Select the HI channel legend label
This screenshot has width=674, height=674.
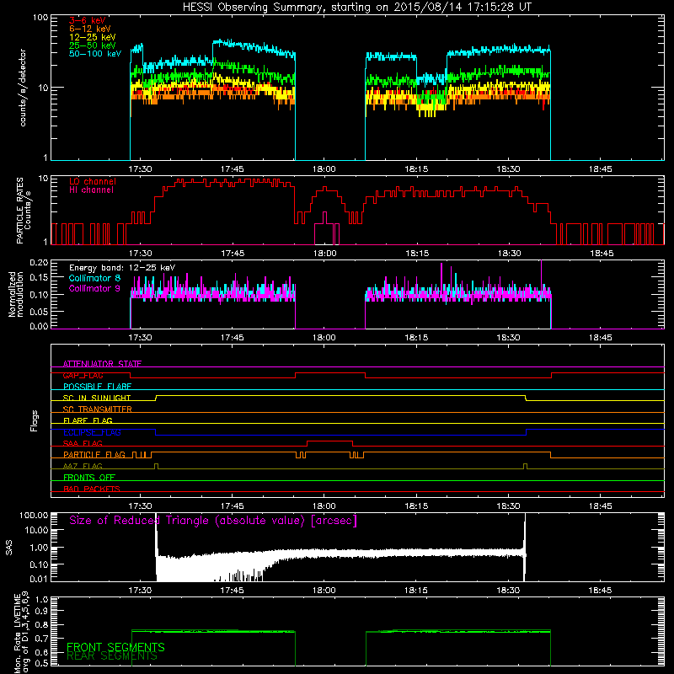pyautogui.click(x=92, y=190)
